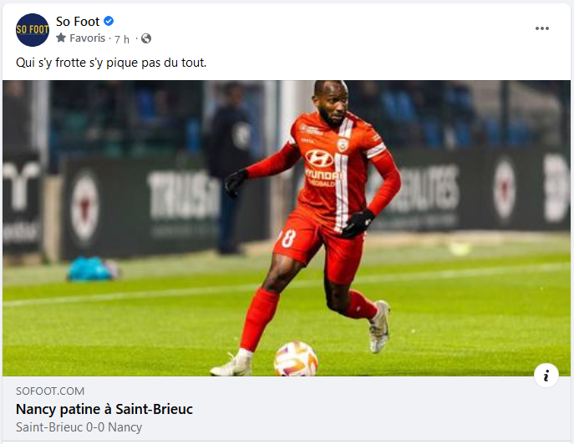Viewport: 574px width, 444px height.
Task: Click the player's black glove
Action: coord(358,223)
